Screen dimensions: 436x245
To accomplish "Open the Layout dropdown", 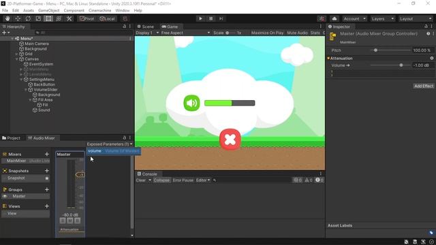I will [416, 18].
